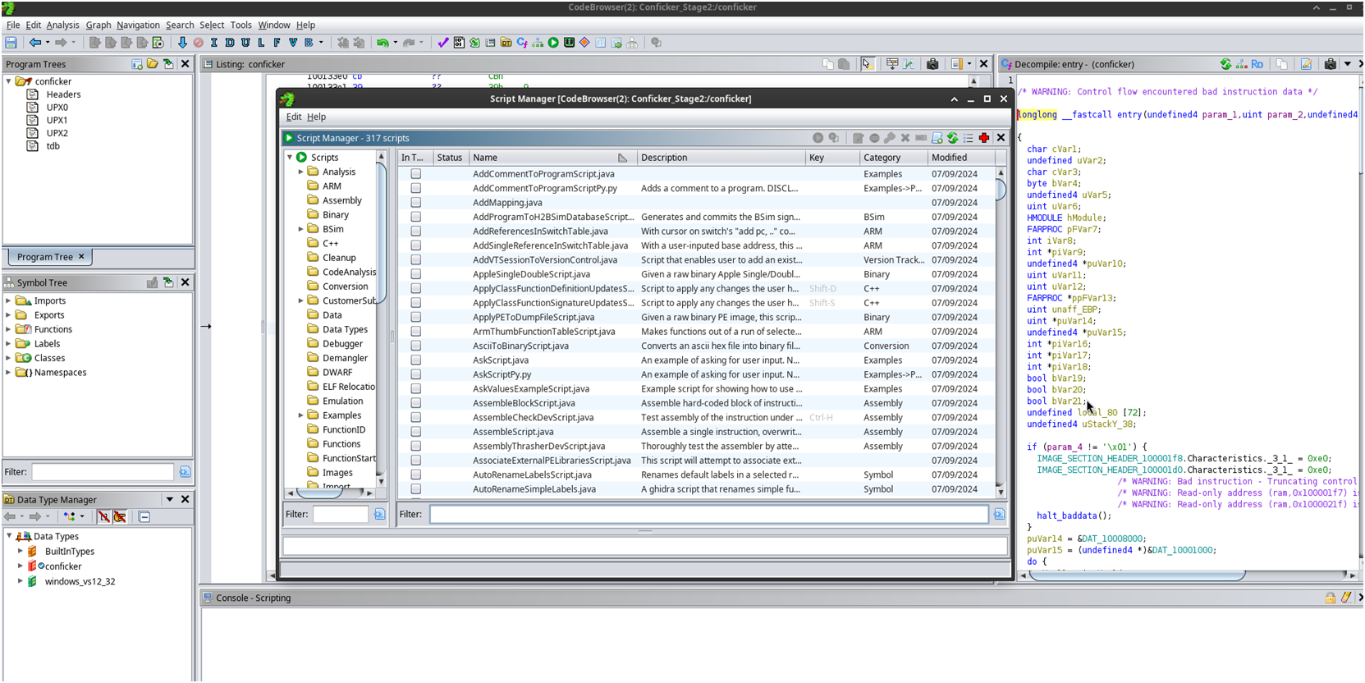Viewport: 1365px width, 683px height.
Task: Expand Functions in Symbol Tree
Action: [x=8, y=329]
